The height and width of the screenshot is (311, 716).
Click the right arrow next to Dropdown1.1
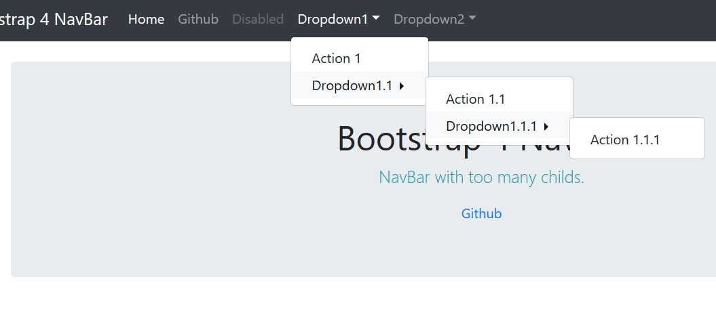click(x=402, y=86)
